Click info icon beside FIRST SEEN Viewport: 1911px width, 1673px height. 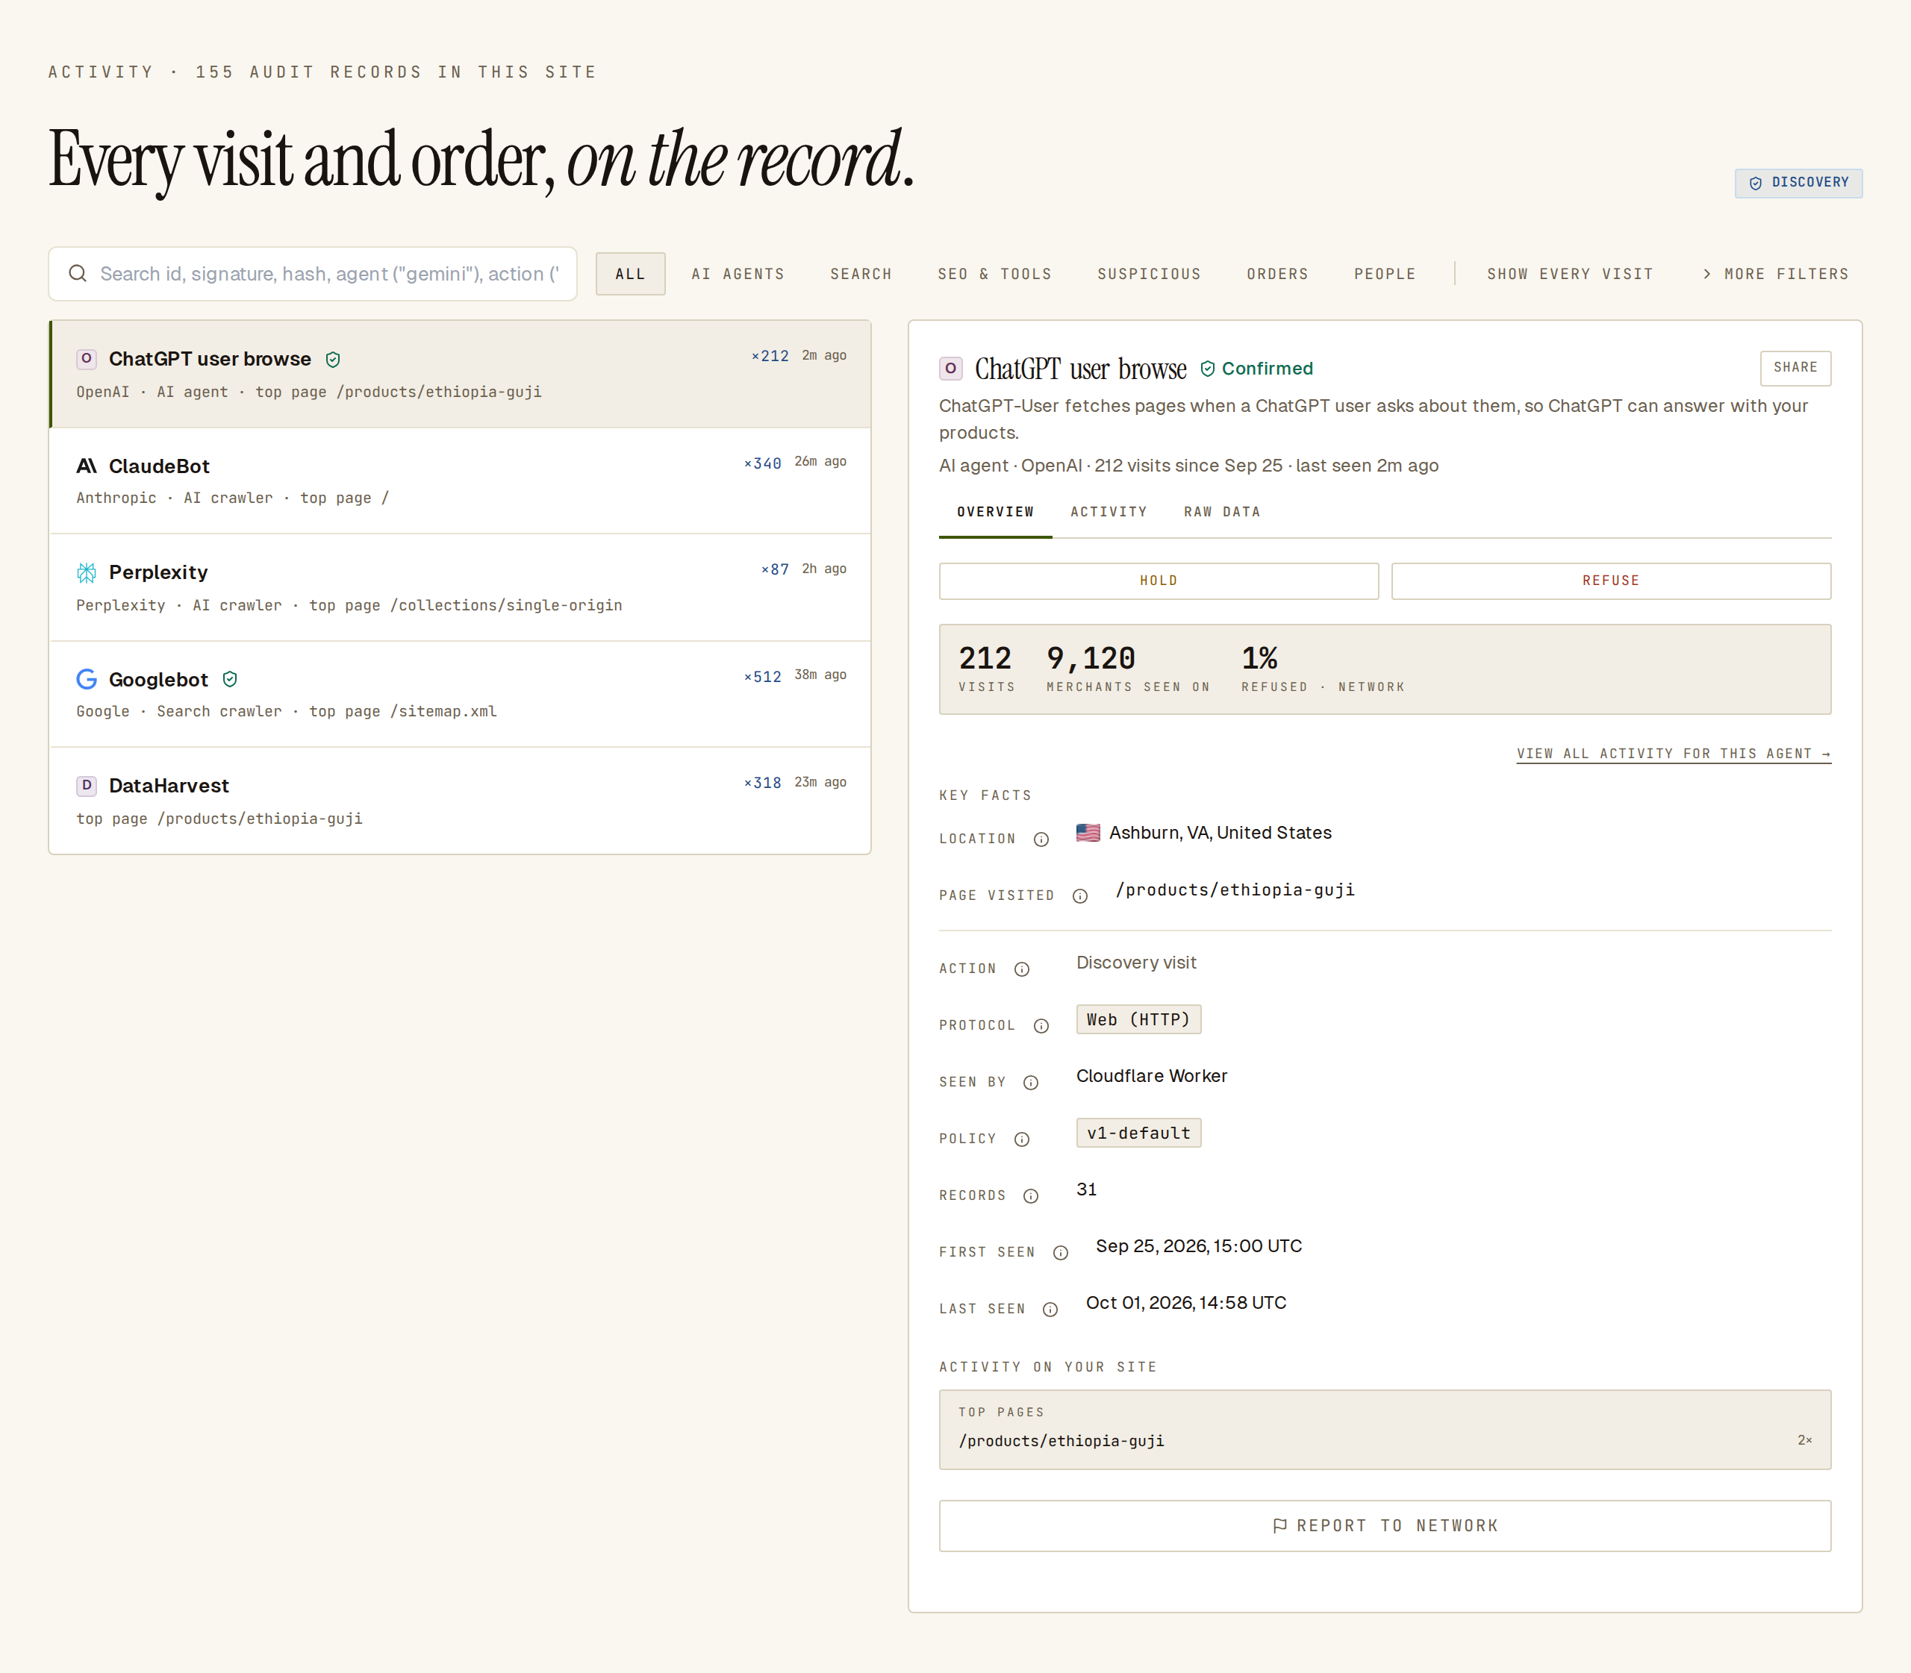point(1061,1253)
